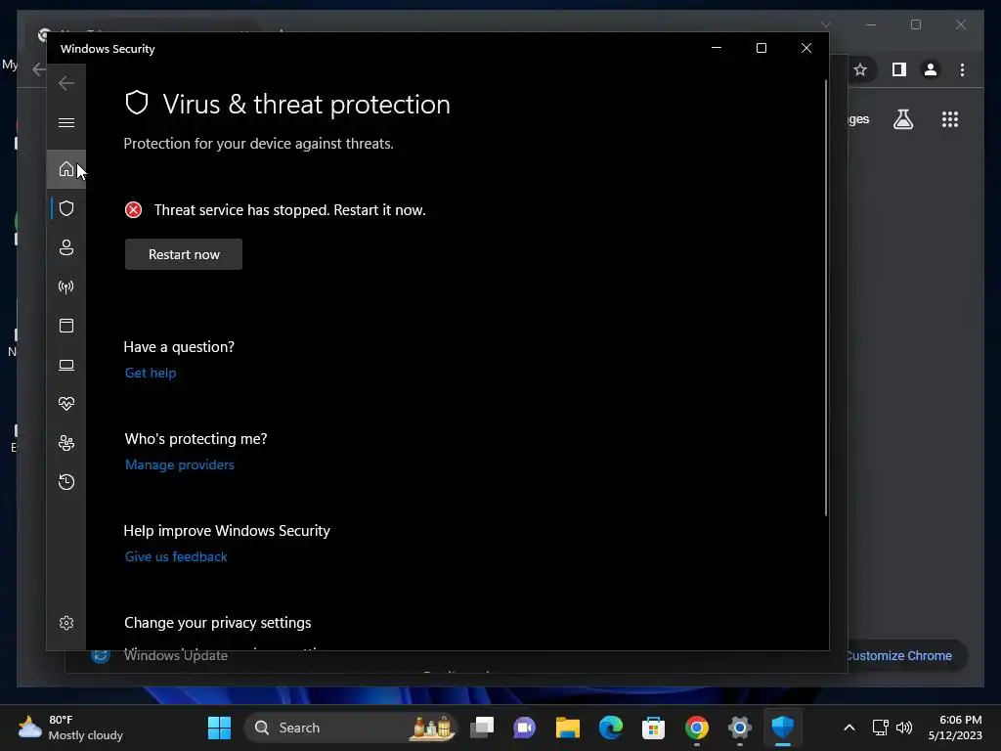Click the Threat service has stopped message
Screen dimensions: 1001x751
289,210
